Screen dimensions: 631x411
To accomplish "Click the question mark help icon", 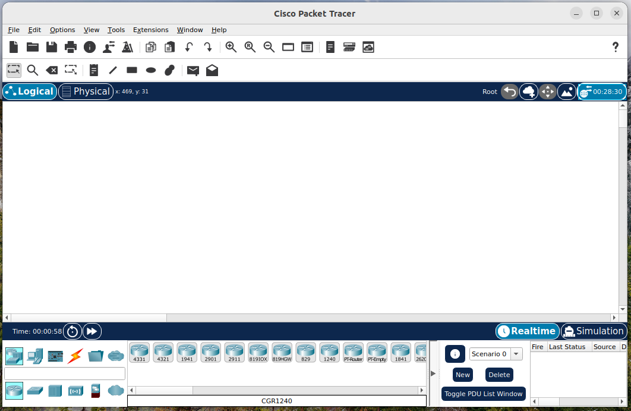I will pos(616,47).
